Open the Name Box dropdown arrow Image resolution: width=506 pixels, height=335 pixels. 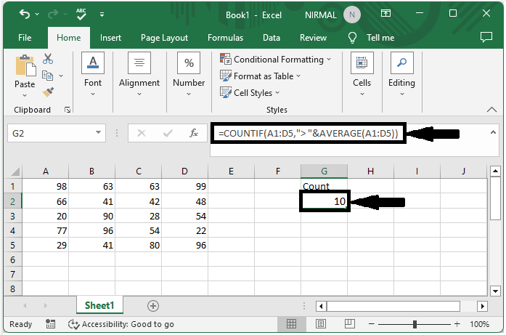[x=99, y=132]
